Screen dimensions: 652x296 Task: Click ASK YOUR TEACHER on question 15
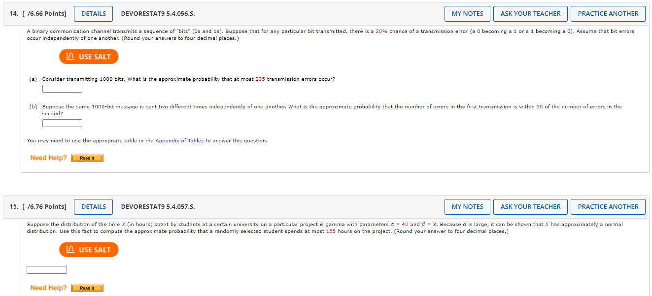[530, 206]
